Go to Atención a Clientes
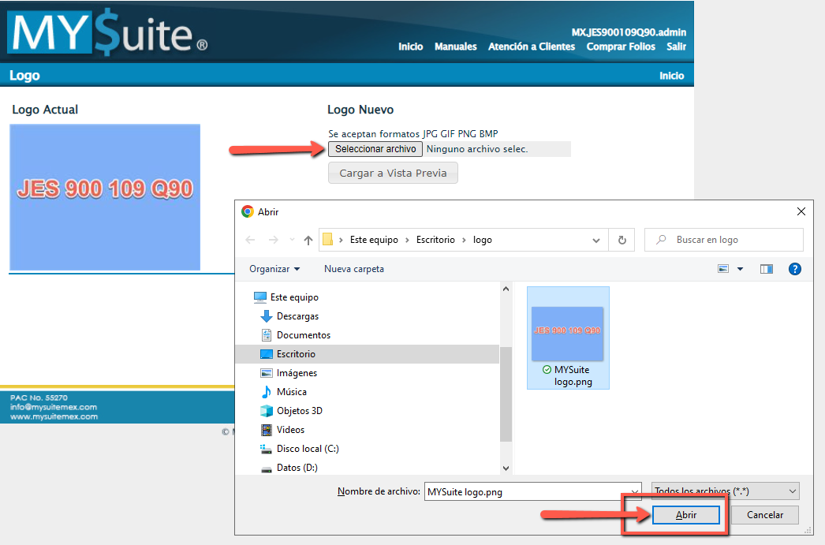 [x=532, y=47]
